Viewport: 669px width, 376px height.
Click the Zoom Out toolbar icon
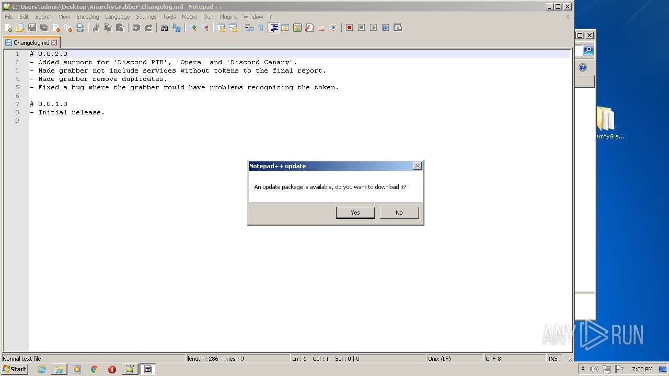(205, 28)
